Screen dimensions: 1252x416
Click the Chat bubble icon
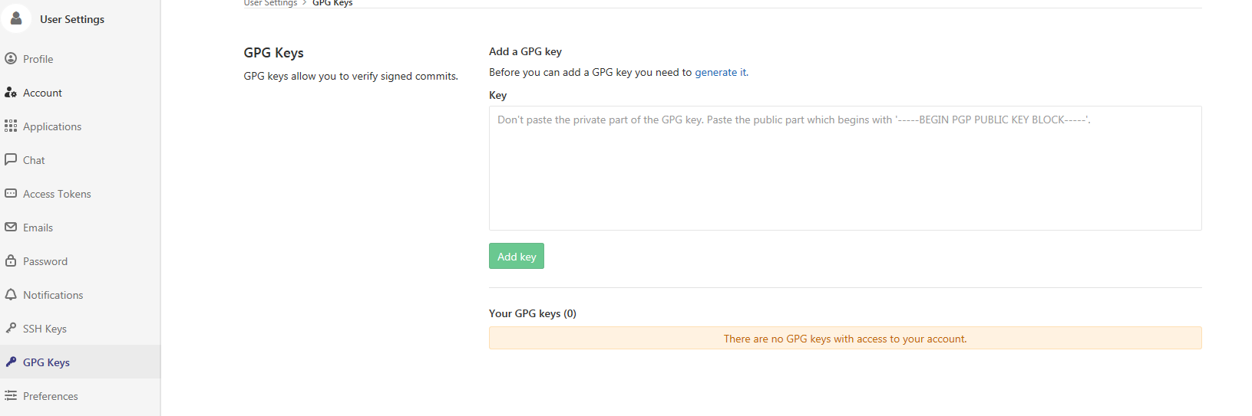coord(11,159)
